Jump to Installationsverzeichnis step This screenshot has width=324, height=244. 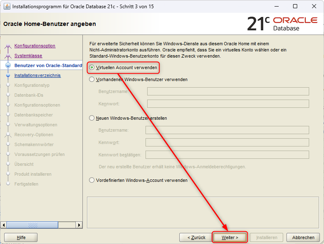tap(38, 75)
